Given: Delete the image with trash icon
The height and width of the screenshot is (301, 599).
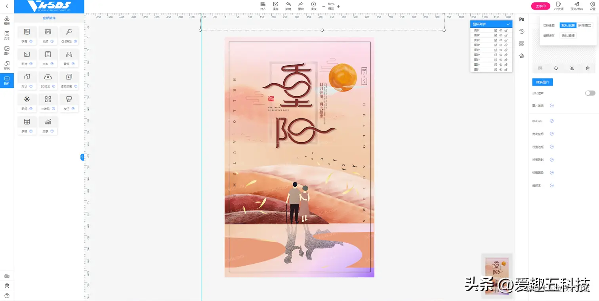Looking at the screenshot, I should coord(588,68).
